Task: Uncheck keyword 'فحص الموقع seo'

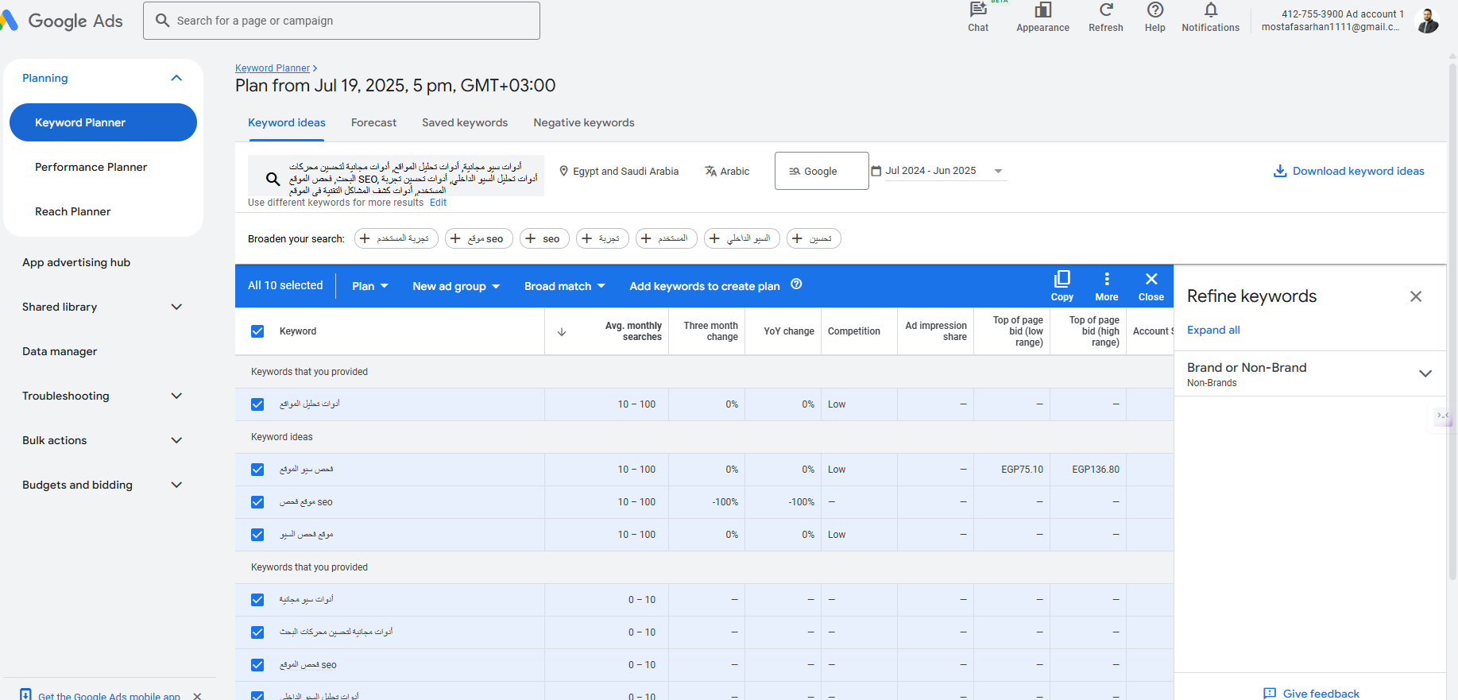Action: [x=257, y=665]
